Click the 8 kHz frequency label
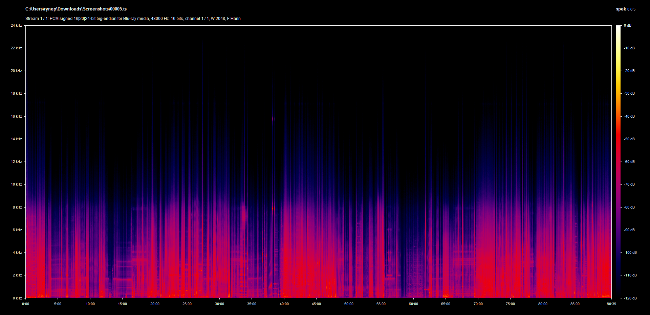 [x=17, y=207]
